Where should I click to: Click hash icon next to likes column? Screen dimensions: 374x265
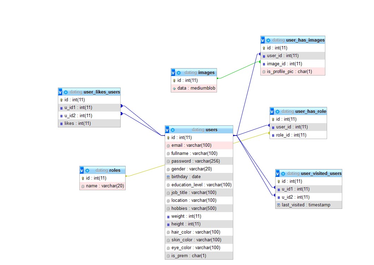tap(61, 124)
